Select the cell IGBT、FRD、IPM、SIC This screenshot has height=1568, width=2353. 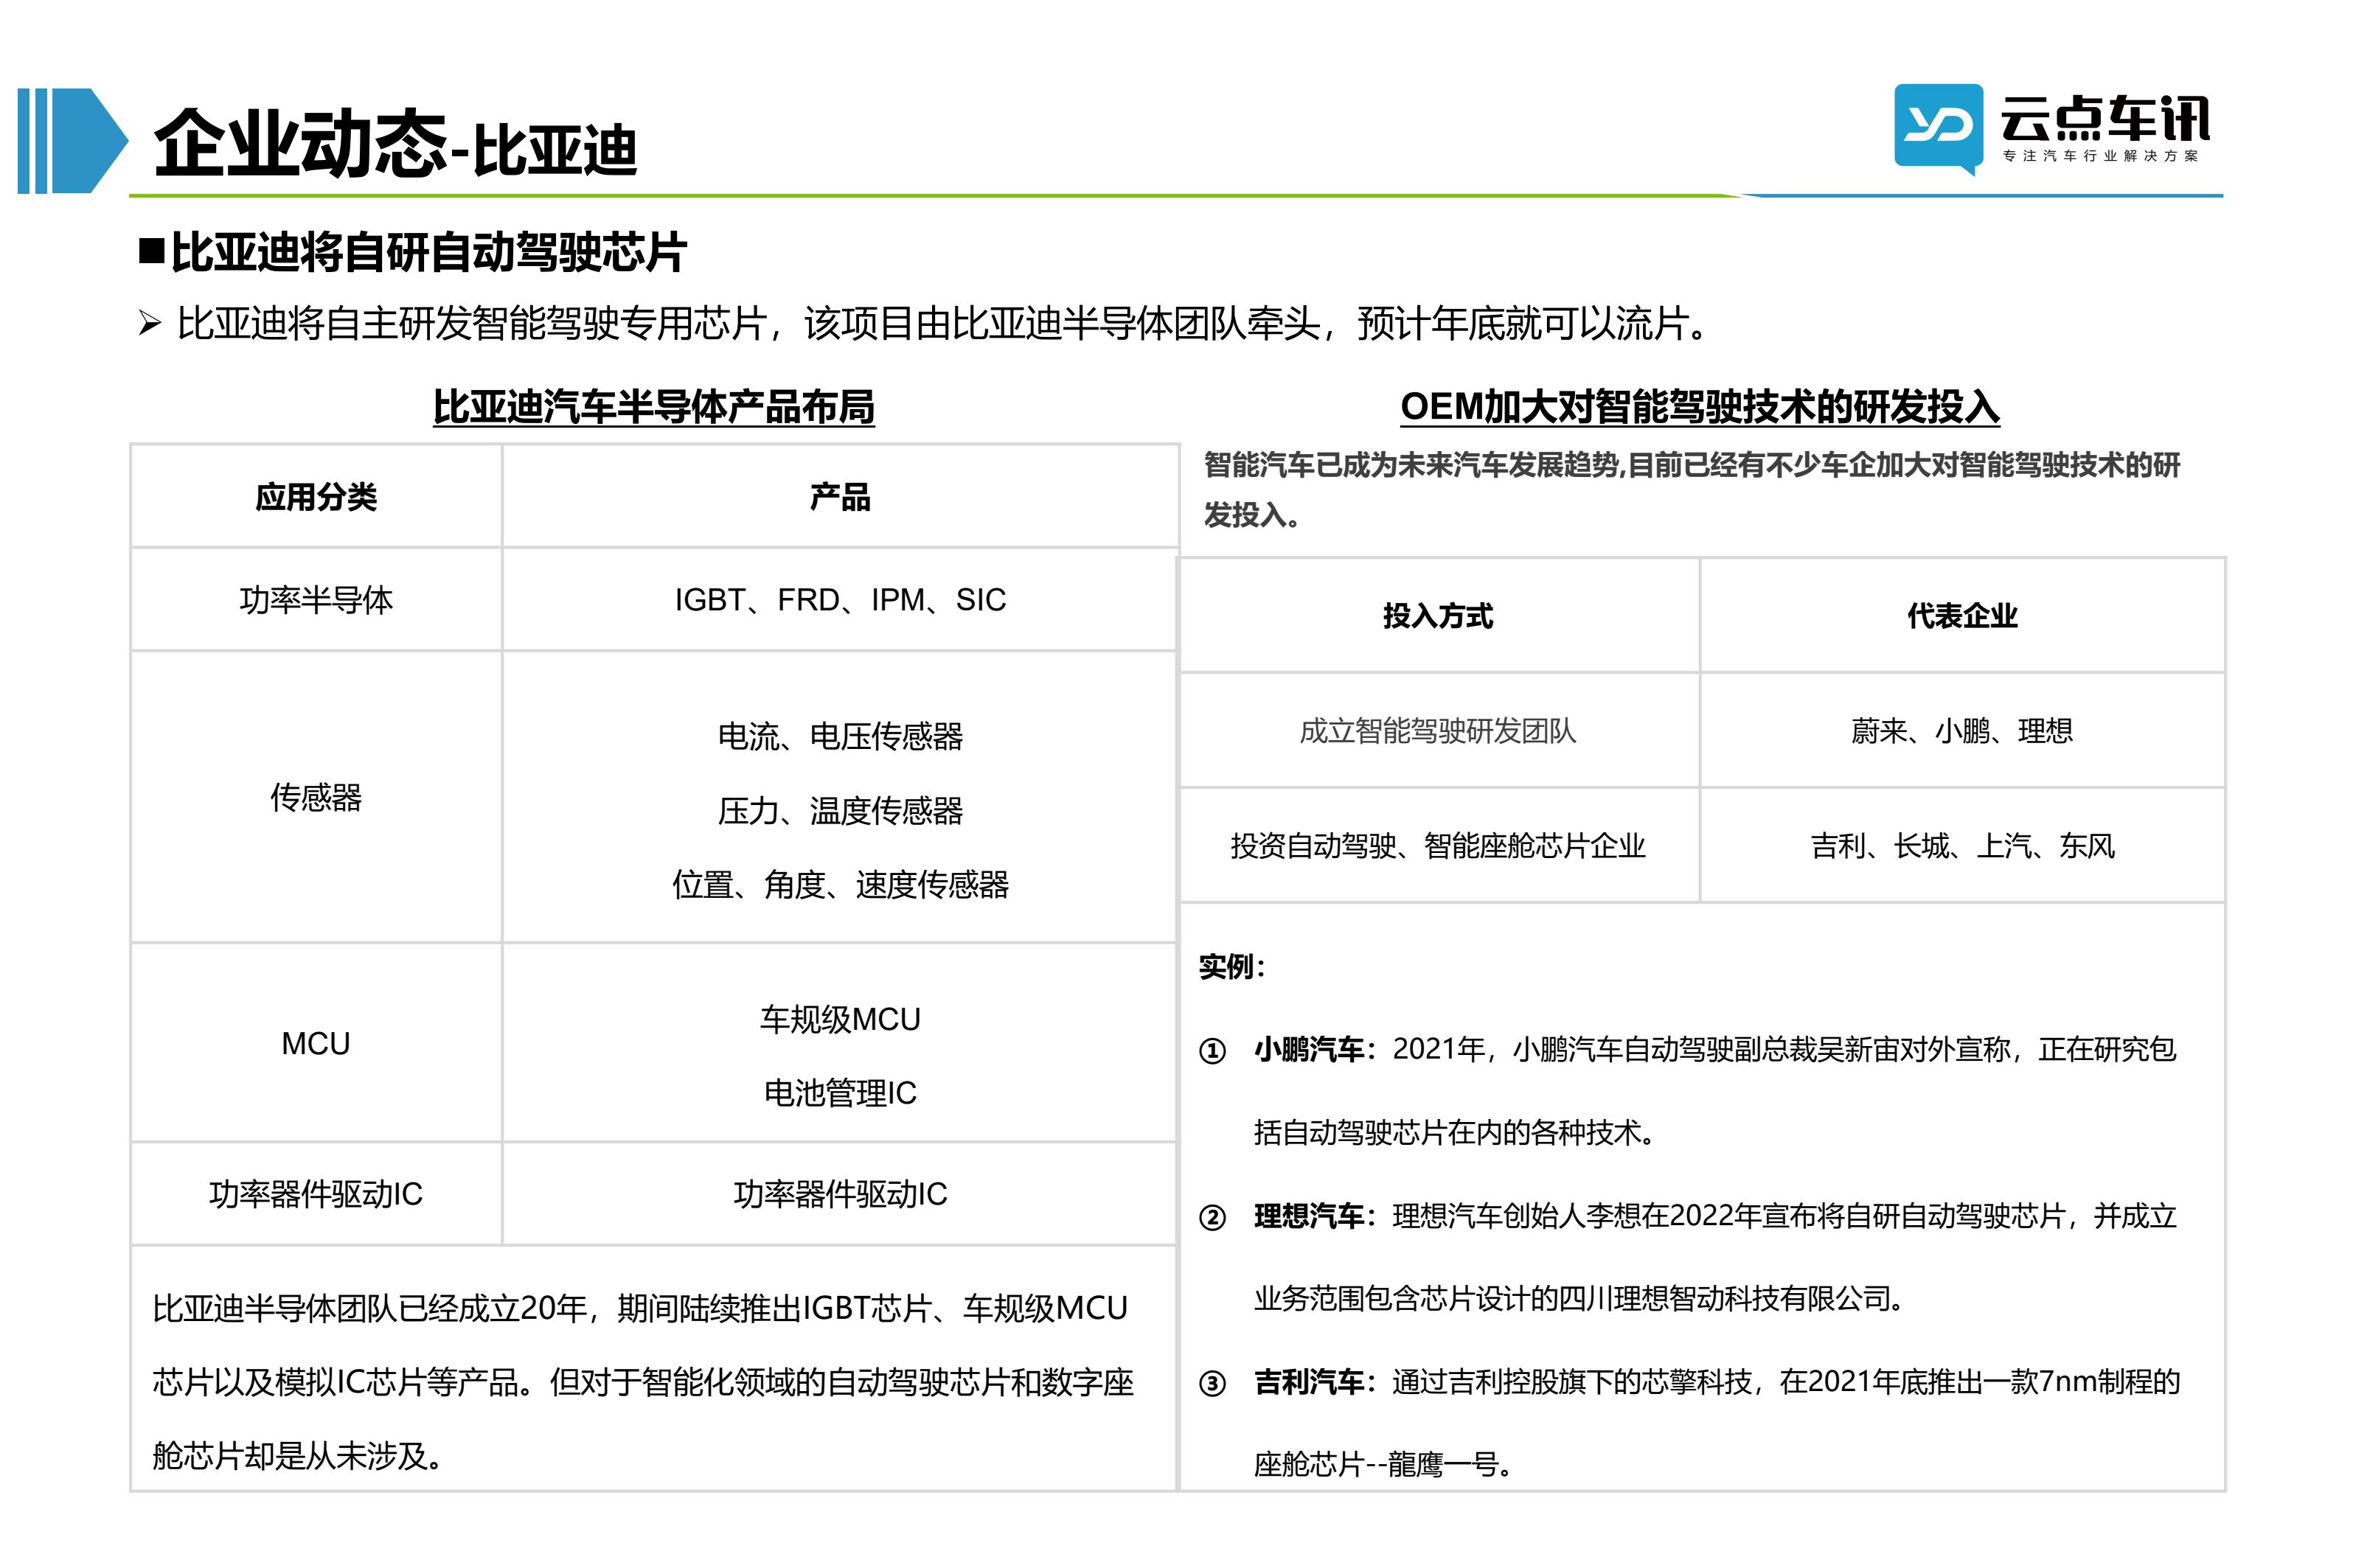pyautogui.click(x=839, y=600)
